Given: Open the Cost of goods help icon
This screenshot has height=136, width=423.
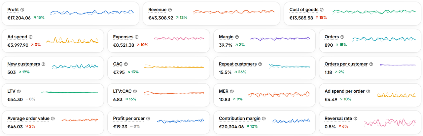Looking at the screenshot, I should pos(322,10).
